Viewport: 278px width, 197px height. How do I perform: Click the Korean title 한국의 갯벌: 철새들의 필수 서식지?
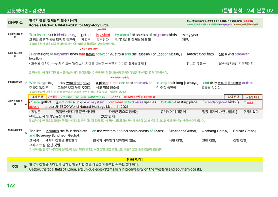53,20
